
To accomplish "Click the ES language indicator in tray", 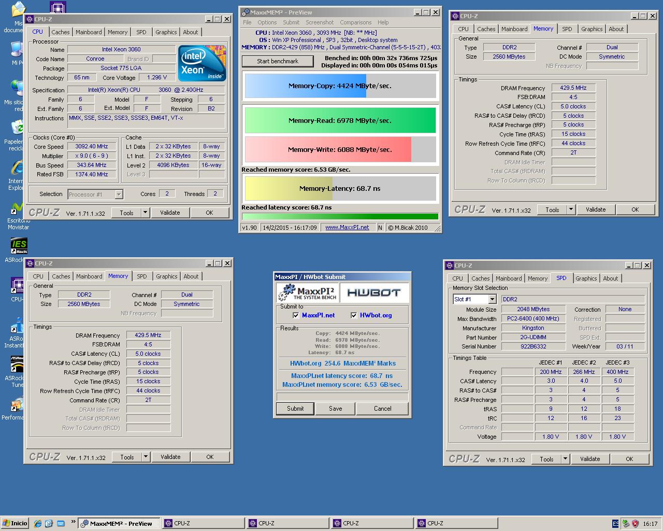I will (x=615, y=524).
